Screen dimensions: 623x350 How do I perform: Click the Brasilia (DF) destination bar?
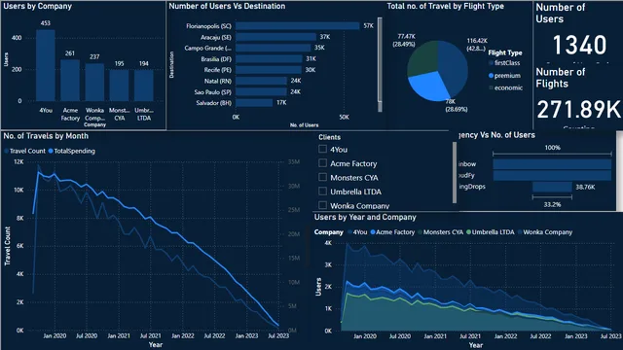(x=269, y=58)
